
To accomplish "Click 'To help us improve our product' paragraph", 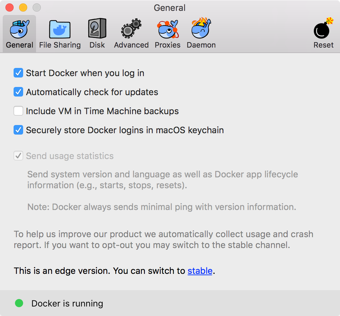I will tap(164, 240).
